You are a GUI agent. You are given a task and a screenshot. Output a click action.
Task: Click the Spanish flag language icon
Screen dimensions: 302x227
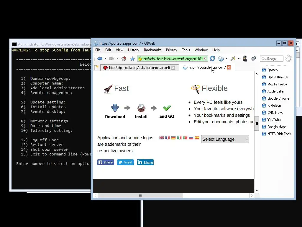197,138
